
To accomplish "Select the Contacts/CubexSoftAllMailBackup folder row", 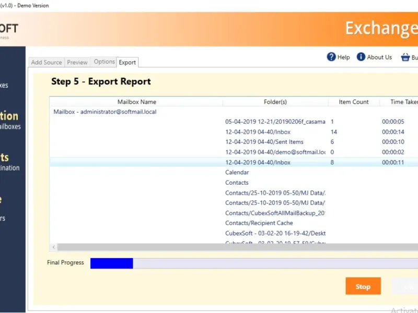I will pyautogui.click(x=234, y=213).
